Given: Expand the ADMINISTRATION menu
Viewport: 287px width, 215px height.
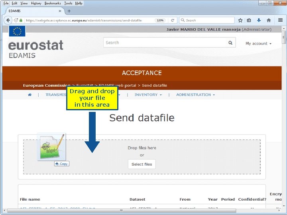Looking at the screenshot, I should [195, 95].
